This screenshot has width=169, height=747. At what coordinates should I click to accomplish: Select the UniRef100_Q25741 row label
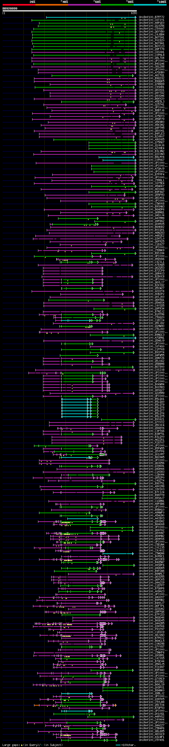pos(151,104)
